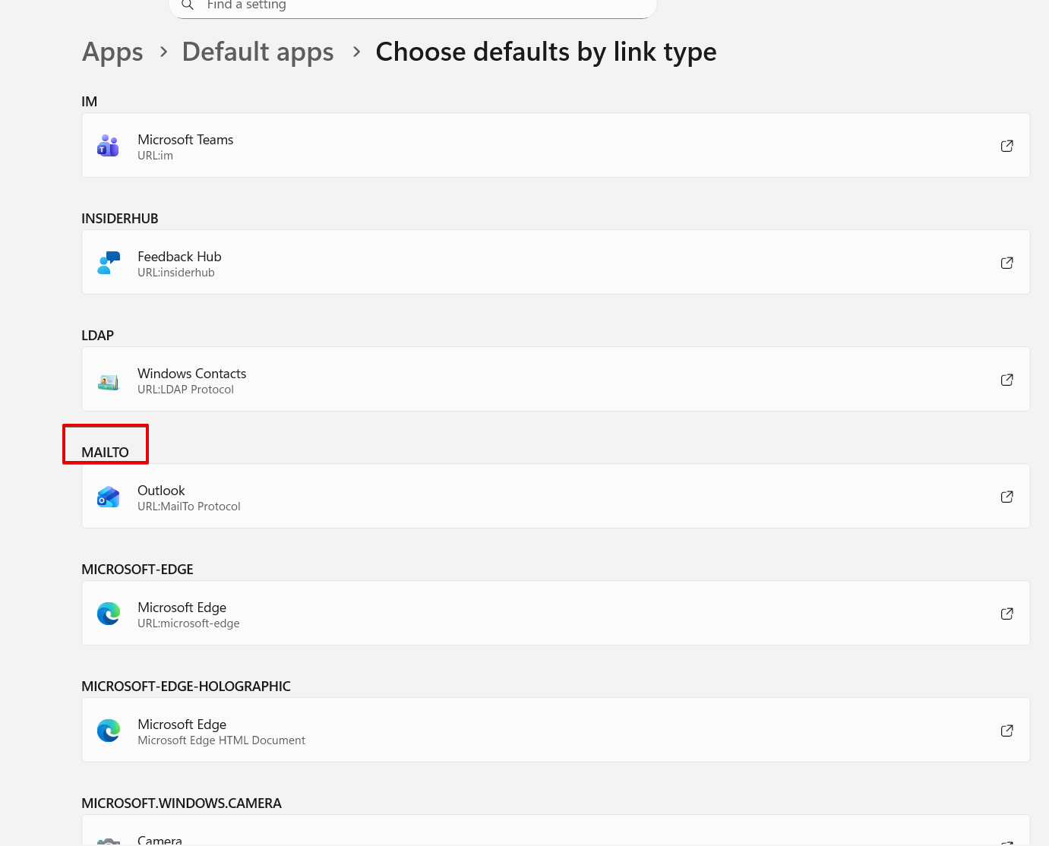This screenshot has height=846, width=1049.
Task: Select the URL:microsoft-edge default app row
Action: 556,614
